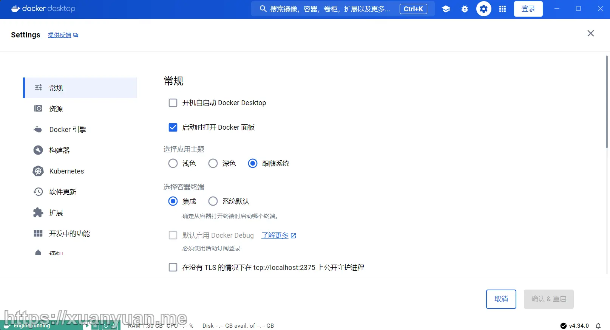Screen dimensions: 610x330
Task: Select the 深色 theme radio button
Action: coord(213,163)
